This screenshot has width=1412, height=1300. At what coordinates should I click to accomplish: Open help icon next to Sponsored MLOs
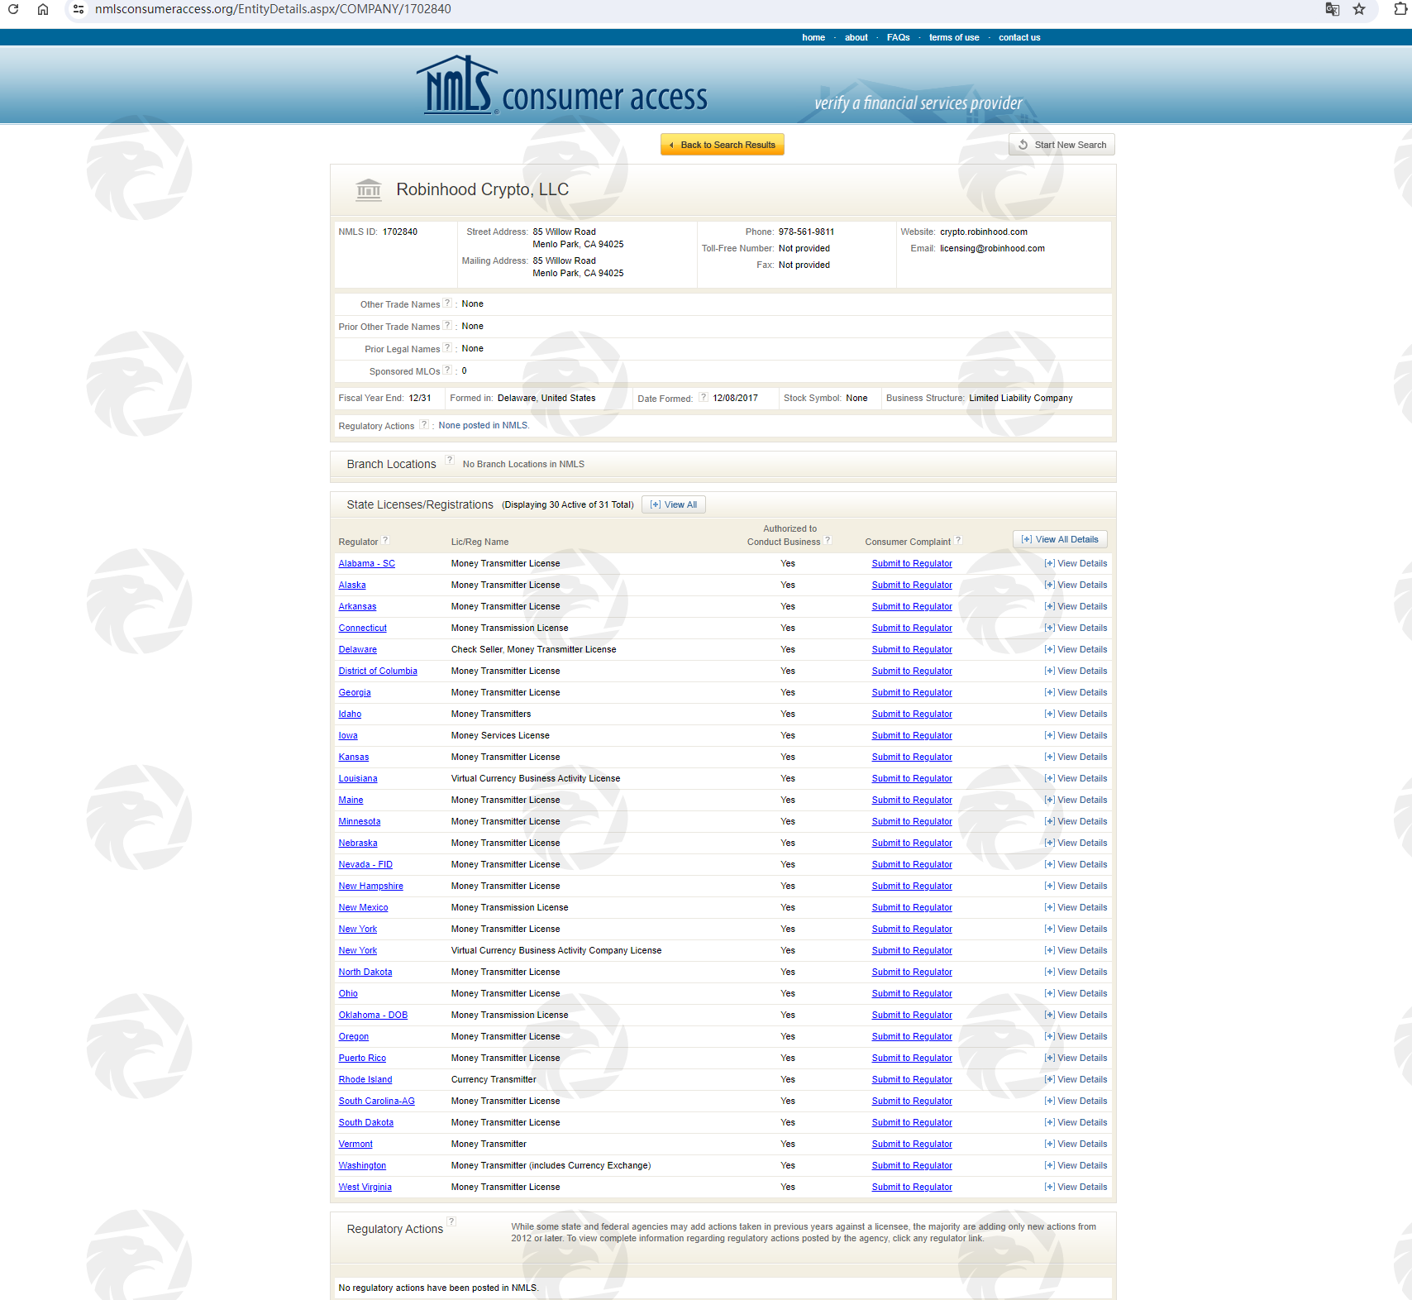click(447, 370)
